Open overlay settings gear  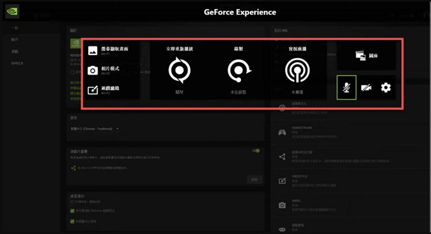click(386, 88)
